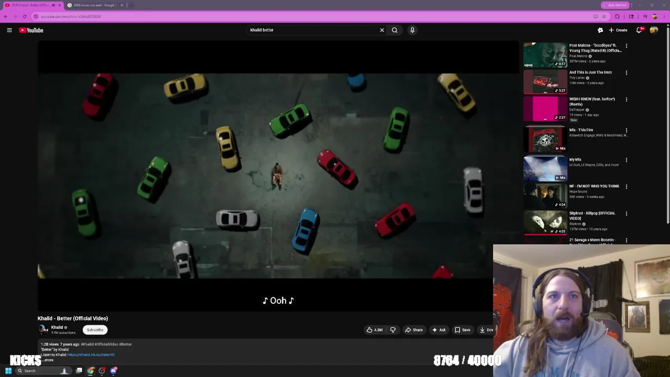Image resolution: width=670 pixels, height=377 pixels.
Task: Share the Khalid Better video
Action: coord(414,330)
